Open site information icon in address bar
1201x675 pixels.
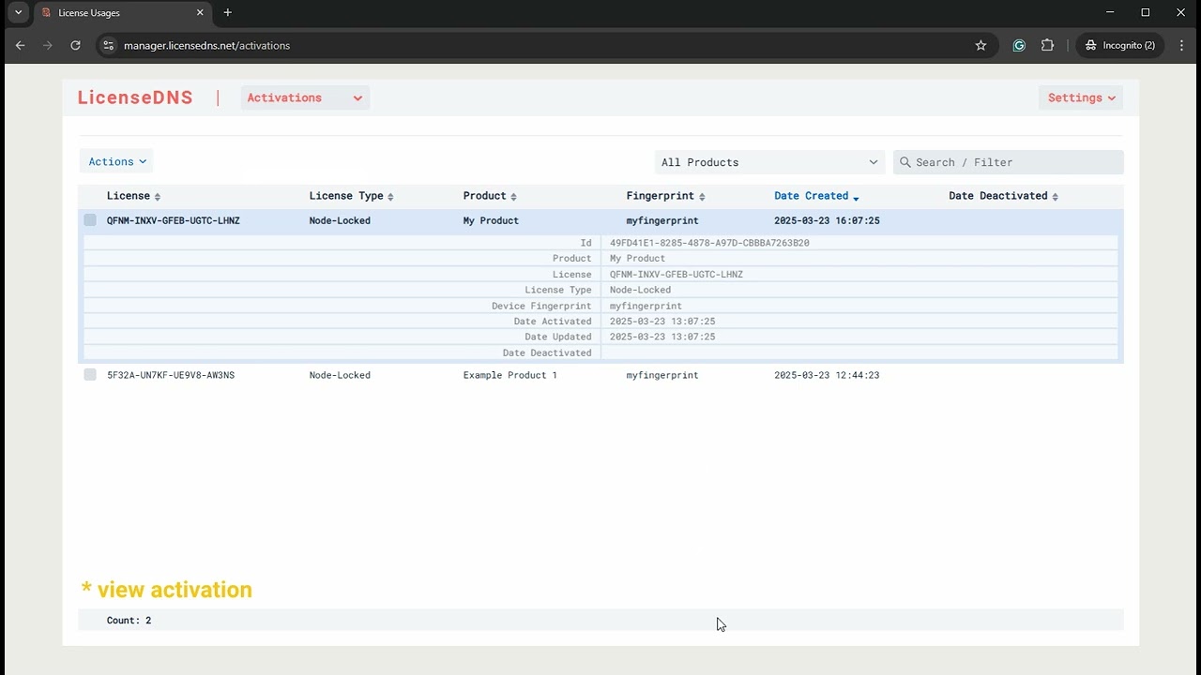108,45
